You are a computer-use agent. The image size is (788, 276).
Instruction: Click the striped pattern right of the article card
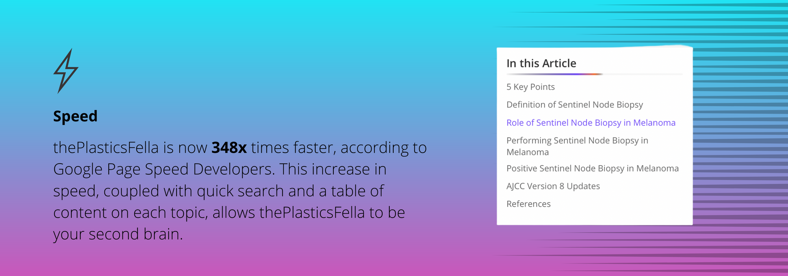coord(741,138)
